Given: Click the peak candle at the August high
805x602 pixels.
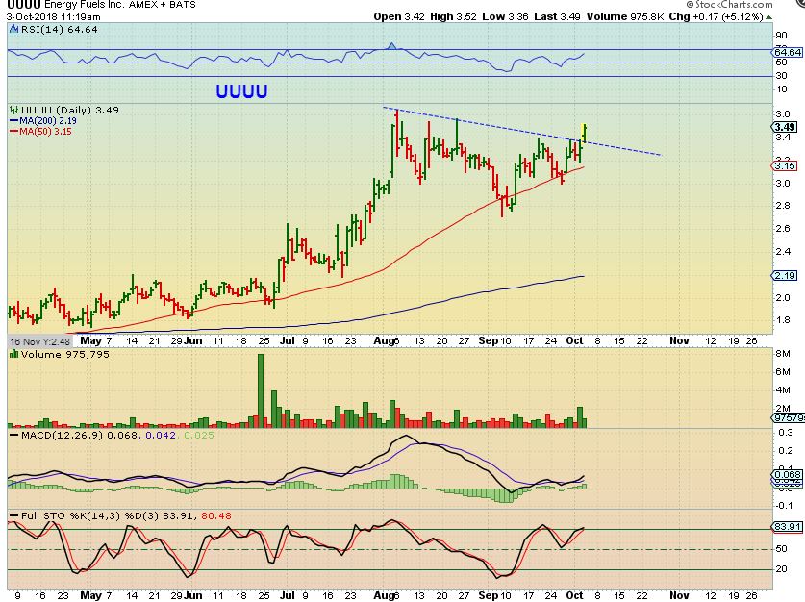Looking at the screenshot, I should coord(396,133).
